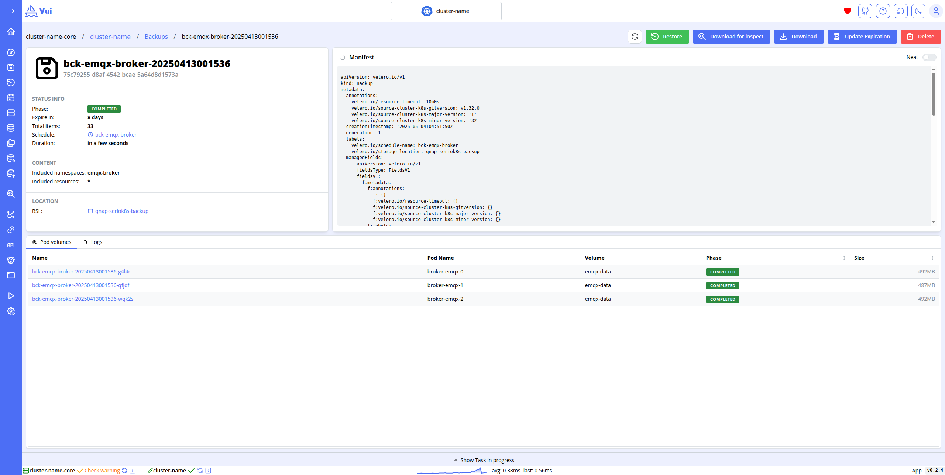
Task: Click the Restore button
Action: [667, 37]
